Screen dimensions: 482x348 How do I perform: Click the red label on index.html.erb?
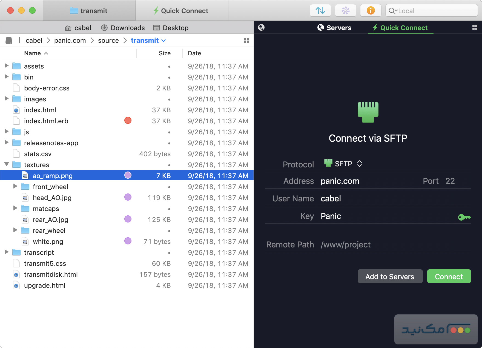tap(128, 121)
